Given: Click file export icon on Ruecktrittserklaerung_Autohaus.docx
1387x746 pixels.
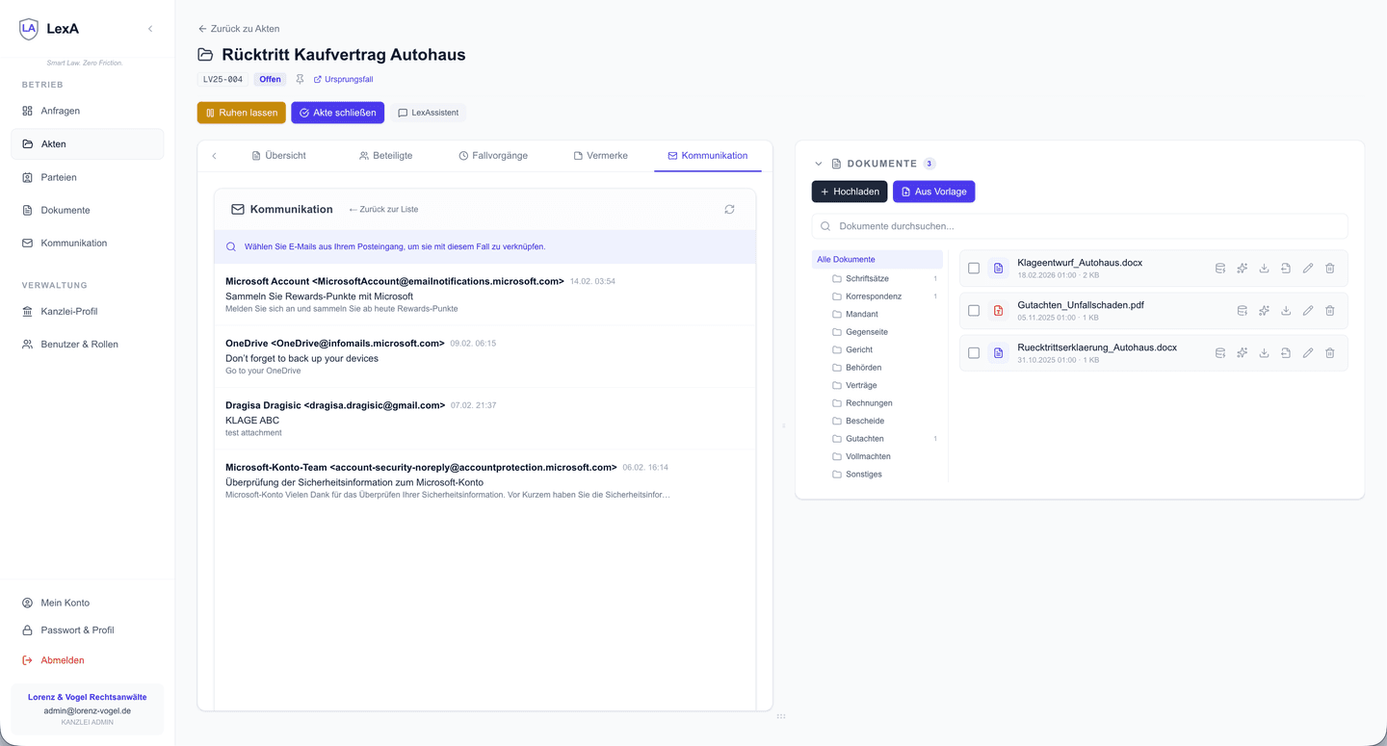Looking at the screenshot, I should pos(1286,353).
